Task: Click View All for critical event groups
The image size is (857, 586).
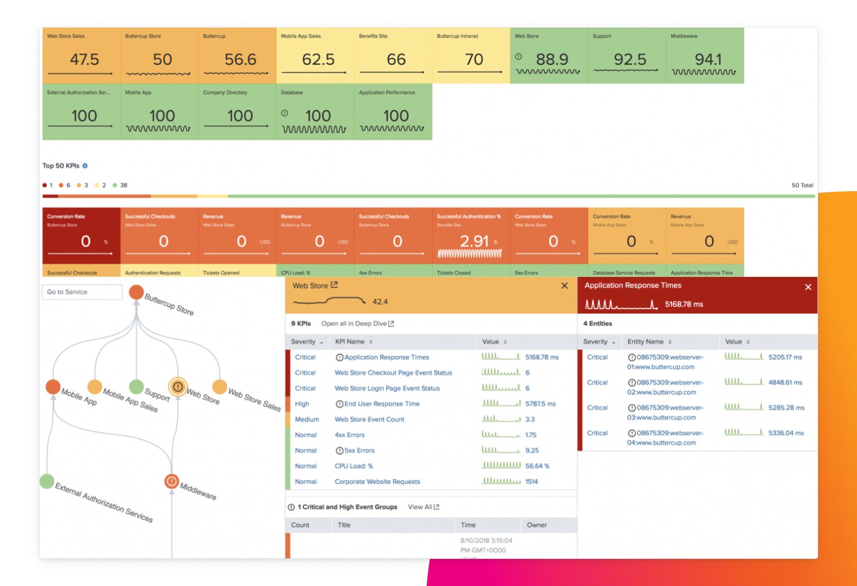Action: pyautogui.click(x=422, y=506)
